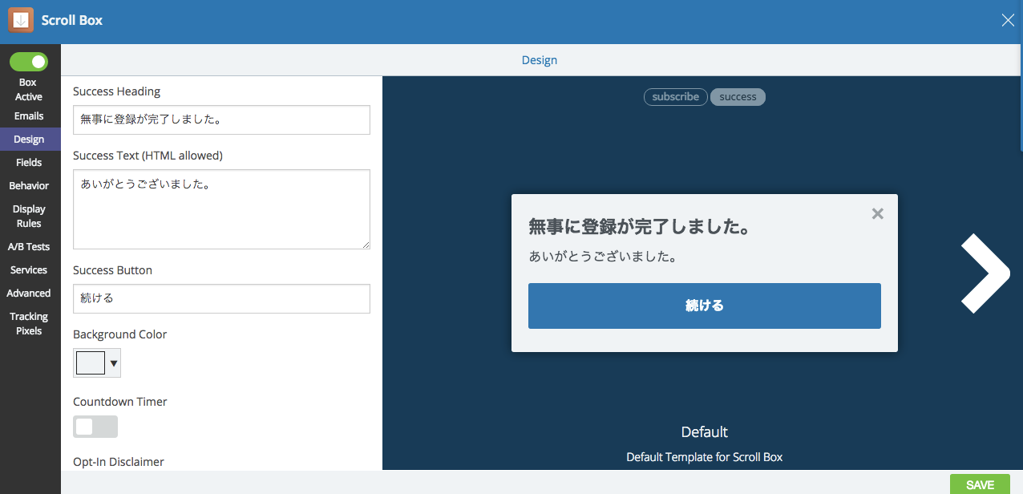Go to Display Rules section

29,216
